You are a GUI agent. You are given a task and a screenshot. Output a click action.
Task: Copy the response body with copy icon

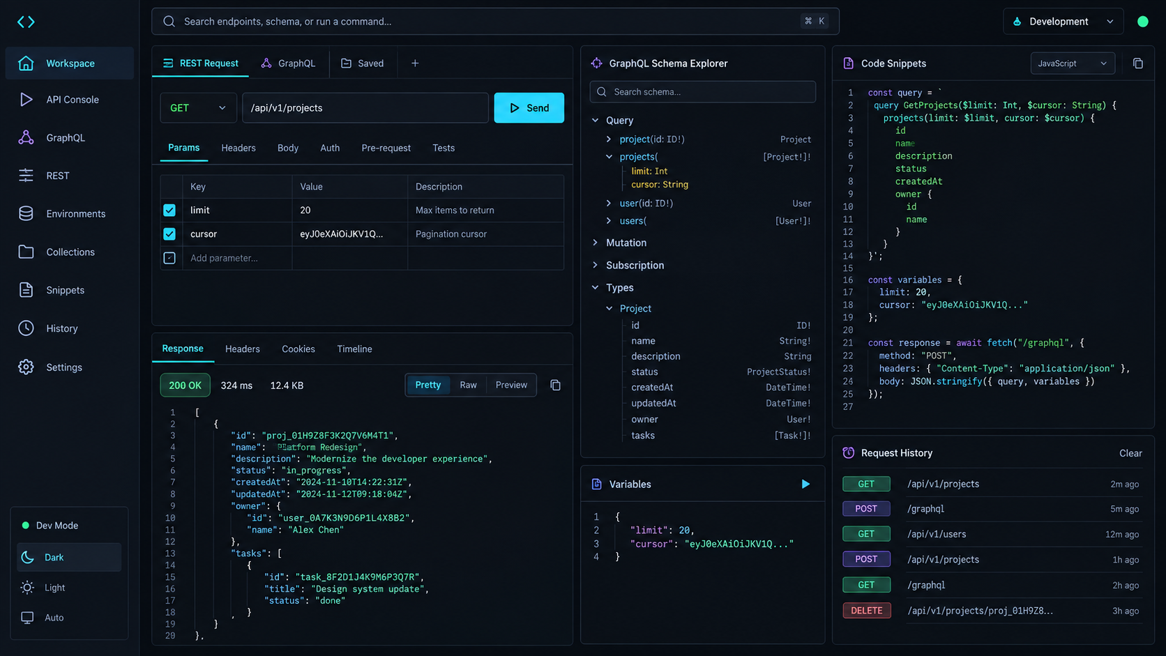[x=555, y=385]
